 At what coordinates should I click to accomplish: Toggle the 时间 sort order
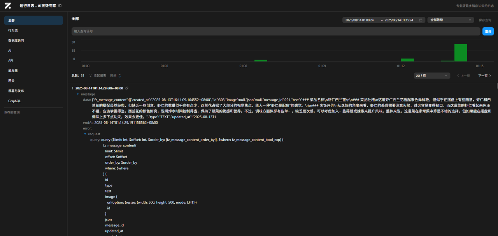click(x=116, y=75)
